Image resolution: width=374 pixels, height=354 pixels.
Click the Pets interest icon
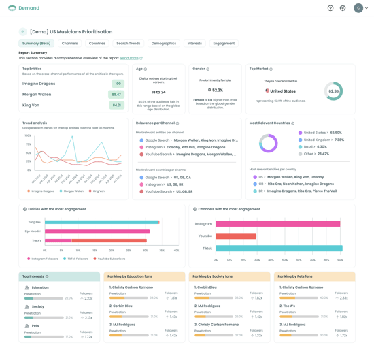pyautogui.click(x=27, y=326)
